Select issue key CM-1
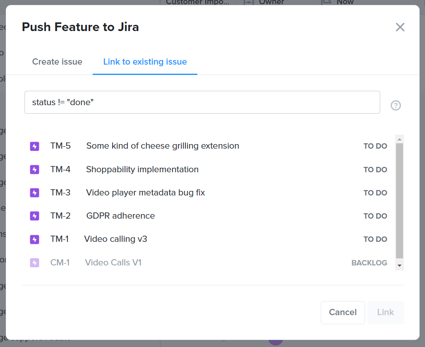 60,263
